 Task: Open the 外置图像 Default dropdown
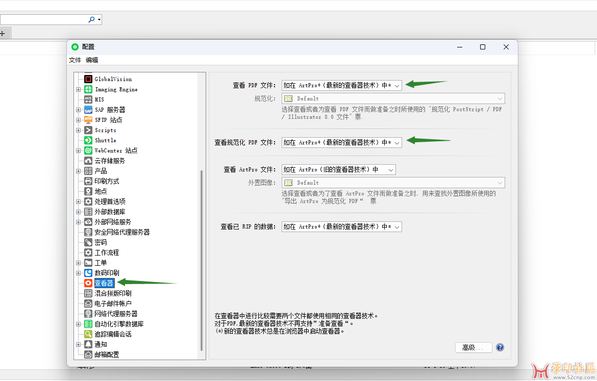coord(393,183)
